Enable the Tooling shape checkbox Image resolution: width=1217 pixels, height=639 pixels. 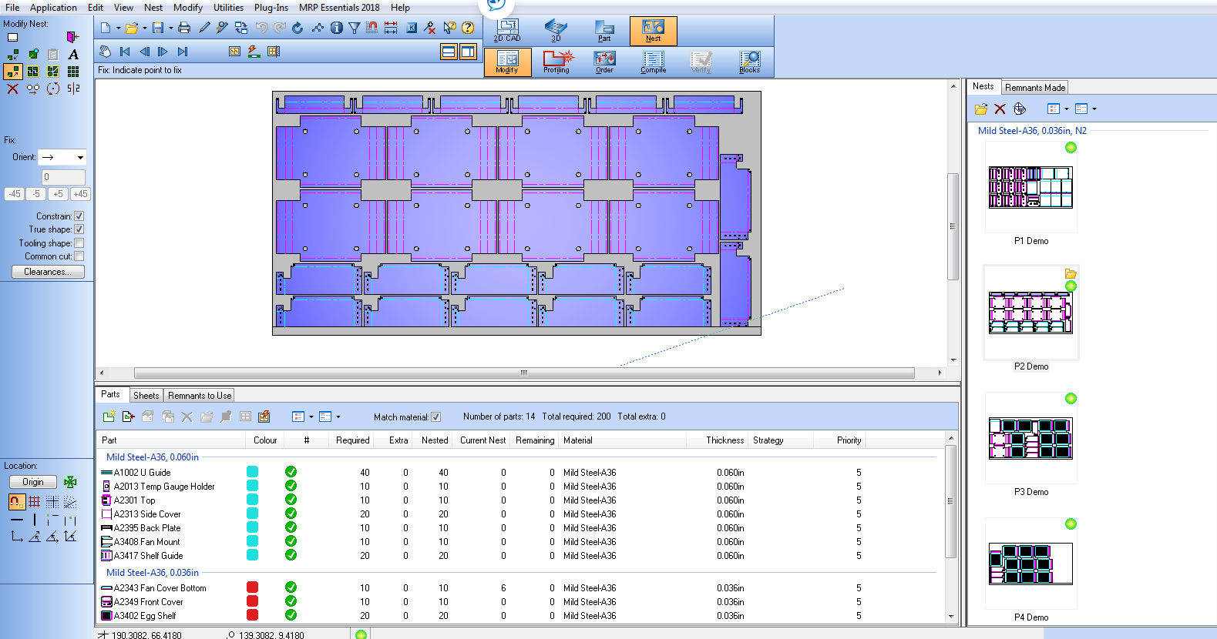tap(79, 243)
